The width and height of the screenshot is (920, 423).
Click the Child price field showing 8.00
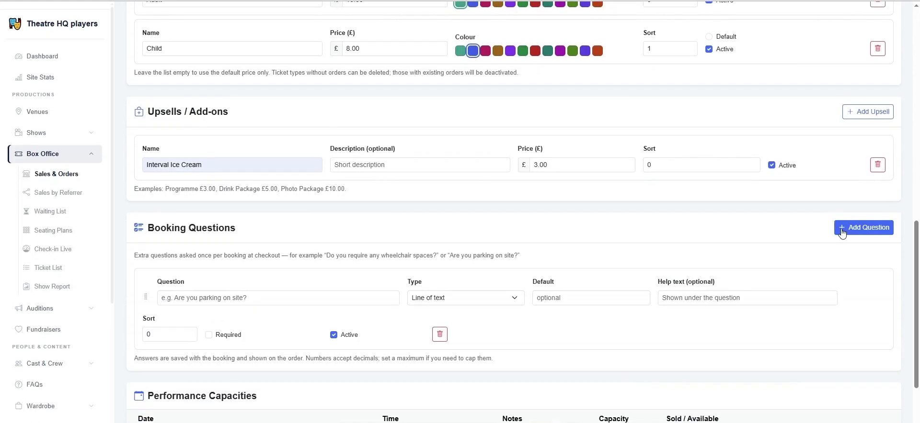[394, 48]
